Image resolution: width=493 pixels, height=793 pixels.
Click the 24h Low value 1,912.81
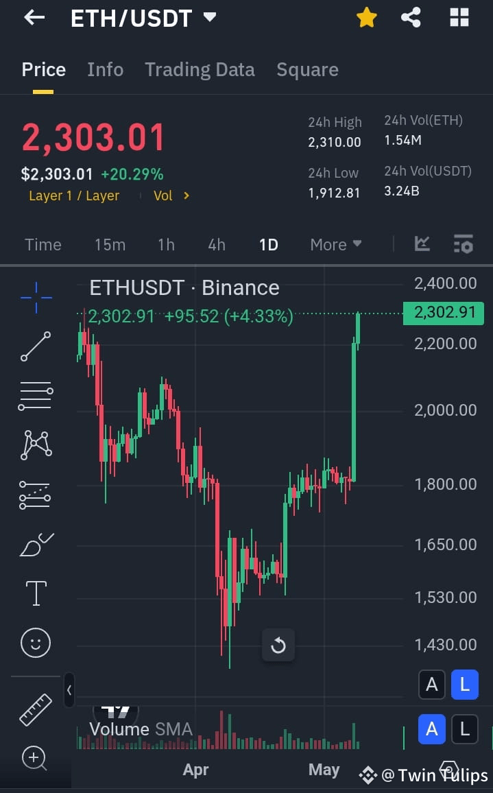(334, 193)
